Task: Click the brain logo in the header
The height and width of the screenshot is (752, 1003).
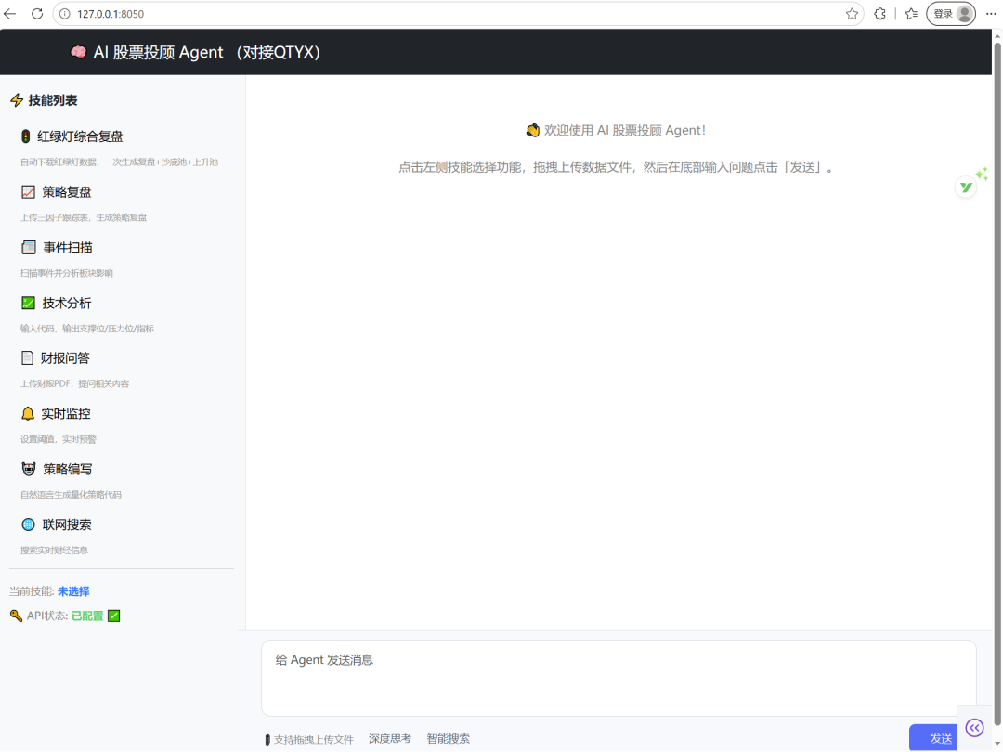Action: point(78,52)
